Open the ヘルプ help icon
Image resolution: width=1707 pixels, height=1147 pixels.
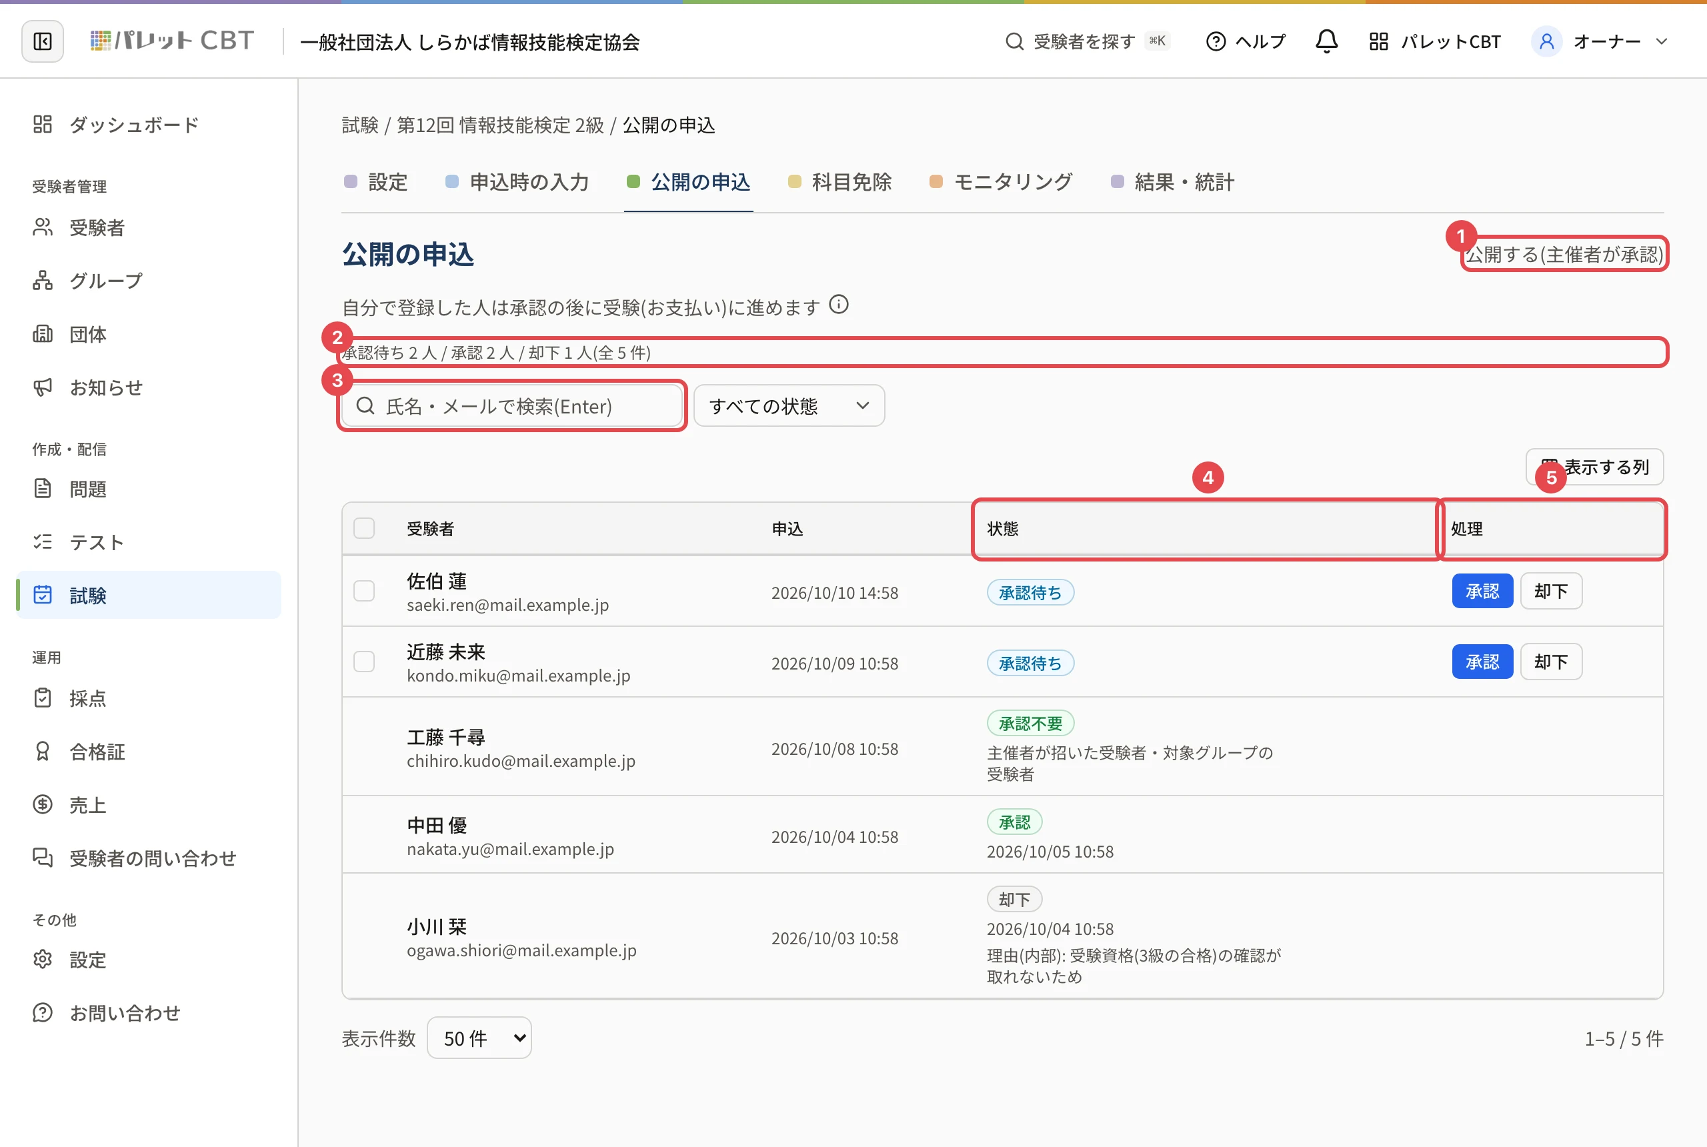(x=1216, y=42)
